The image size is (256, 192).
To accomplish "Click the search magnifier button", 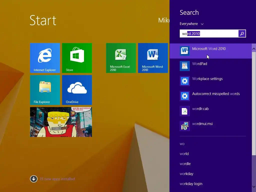I will tap(242, 33).
